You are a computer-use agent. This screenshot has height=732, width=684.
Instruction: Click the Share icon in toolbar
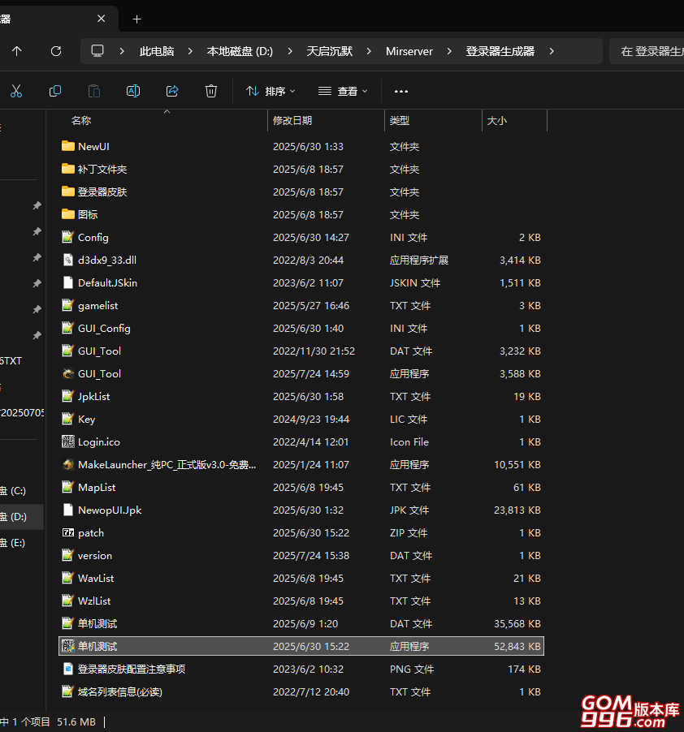(x=172, y=91)
